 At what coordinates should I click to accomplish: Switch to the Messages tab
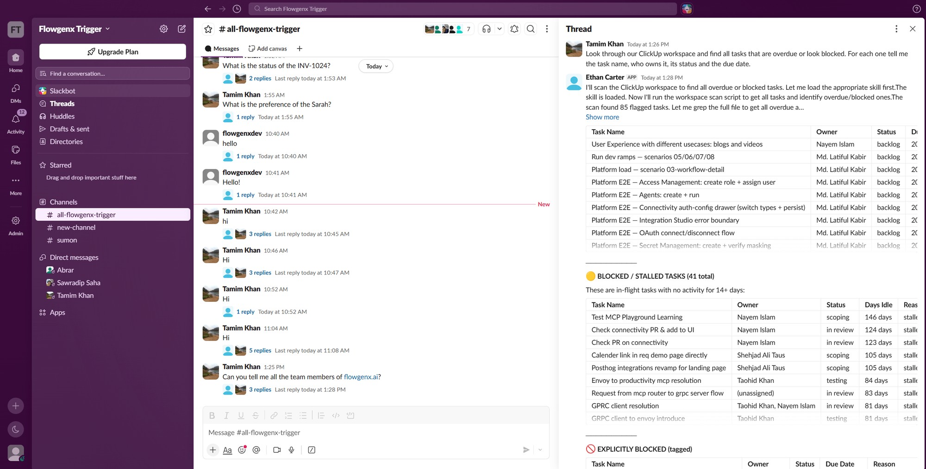[x=222, y=49]
